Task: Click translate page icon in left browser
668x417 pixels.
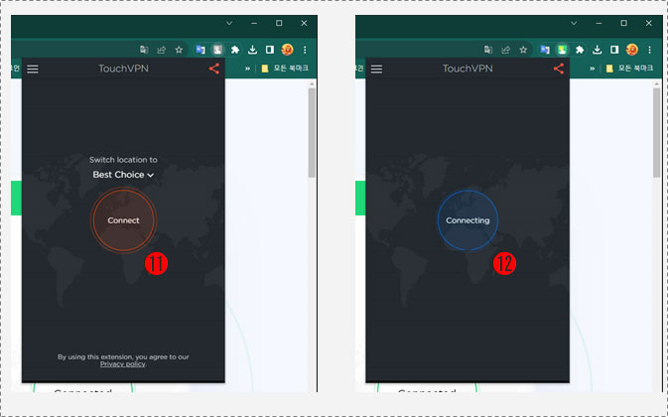Action: click(x=144, y=50)
